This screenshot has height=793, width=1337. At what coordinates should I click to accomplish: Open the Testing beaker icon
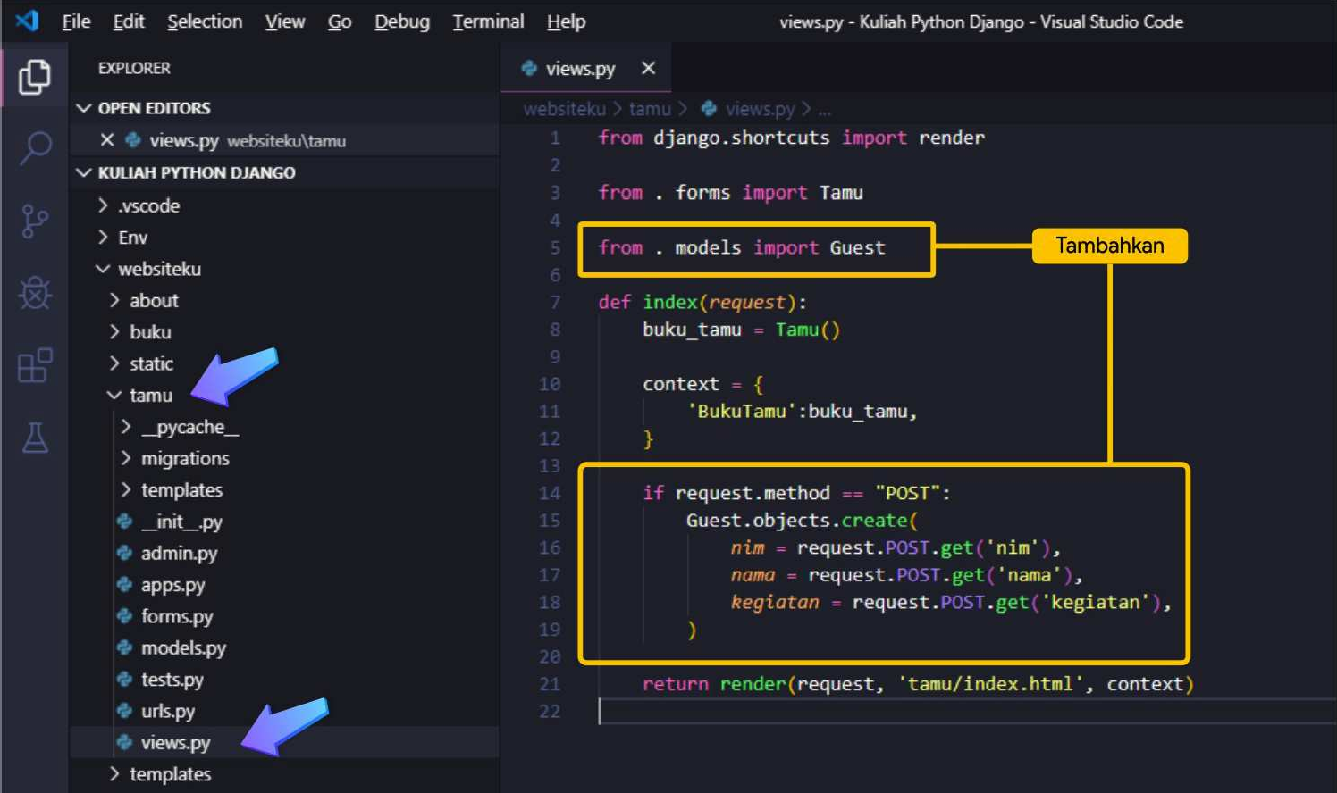point(34,438)
